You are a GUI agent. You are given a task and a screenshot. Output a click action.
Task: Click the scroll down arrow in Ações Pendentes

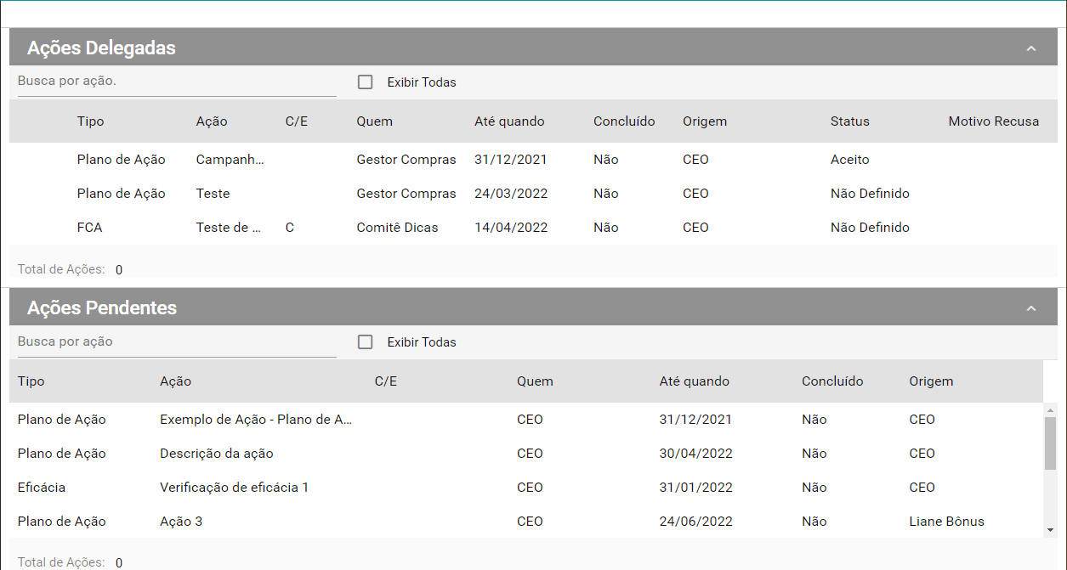tap(1050, 530)
